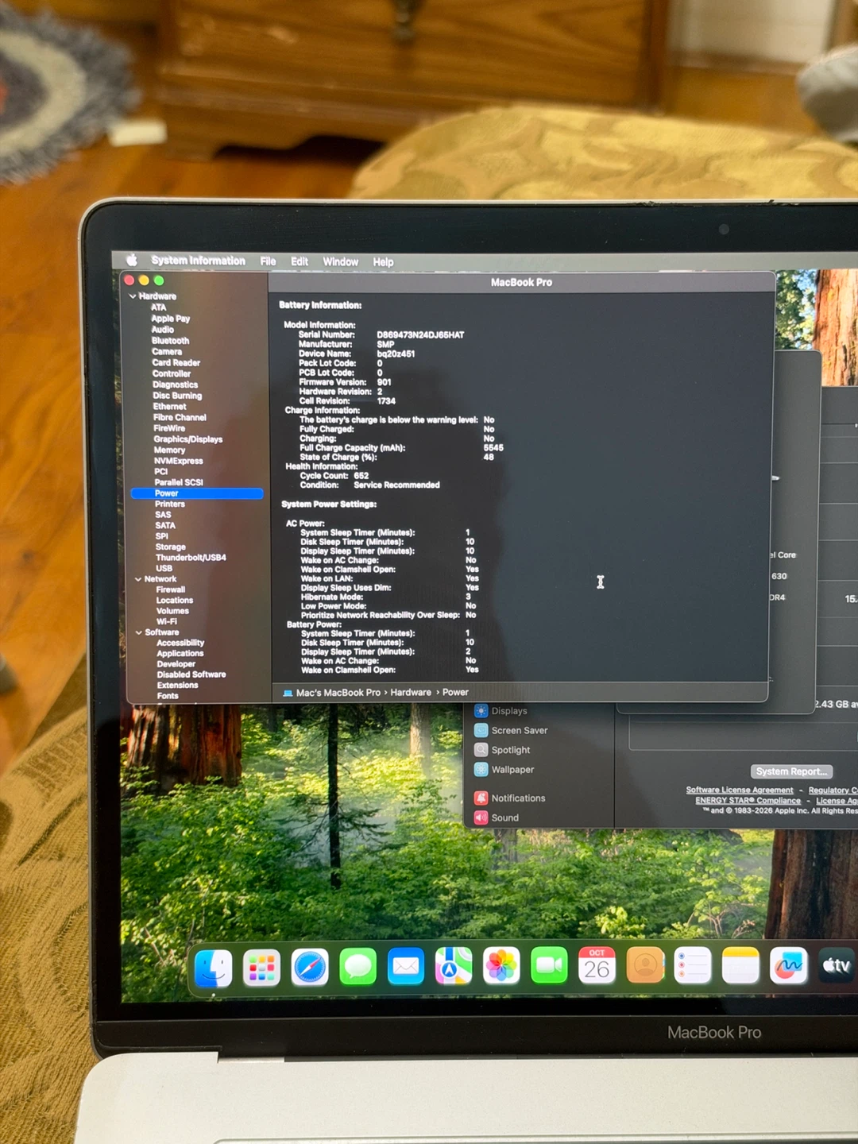Select Apple Pay in the sidebar
Viewport: 858px width, 1144px height.
171,319
